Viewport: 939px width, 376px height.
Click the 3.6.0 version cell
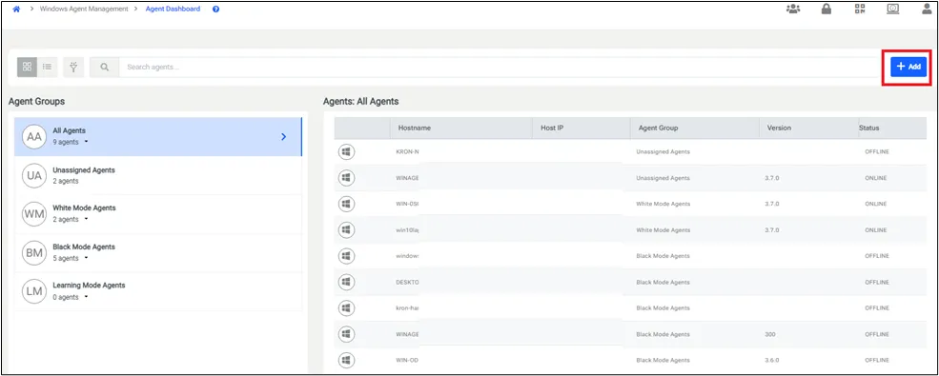[x=772, y=361]
